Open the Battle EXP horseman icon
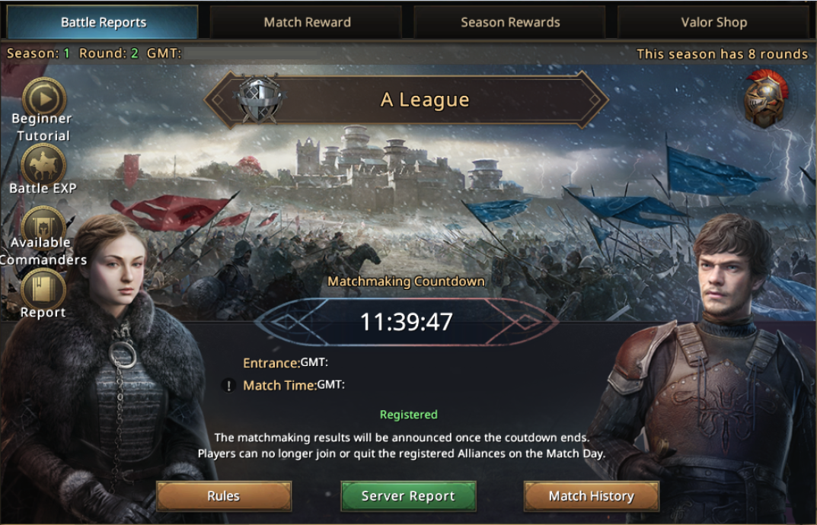Viewport: 817px width, 525px height. [43, 164]
